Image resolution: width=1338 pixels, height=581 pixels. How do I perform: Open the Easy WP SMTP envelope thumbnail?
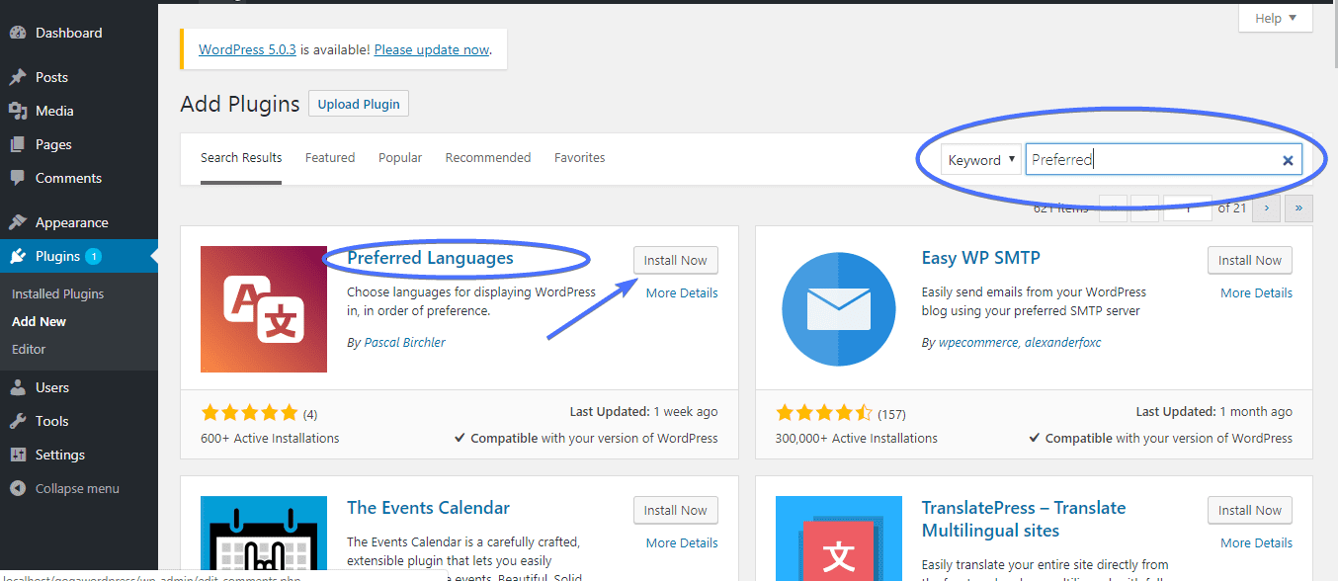coord(839,309)
